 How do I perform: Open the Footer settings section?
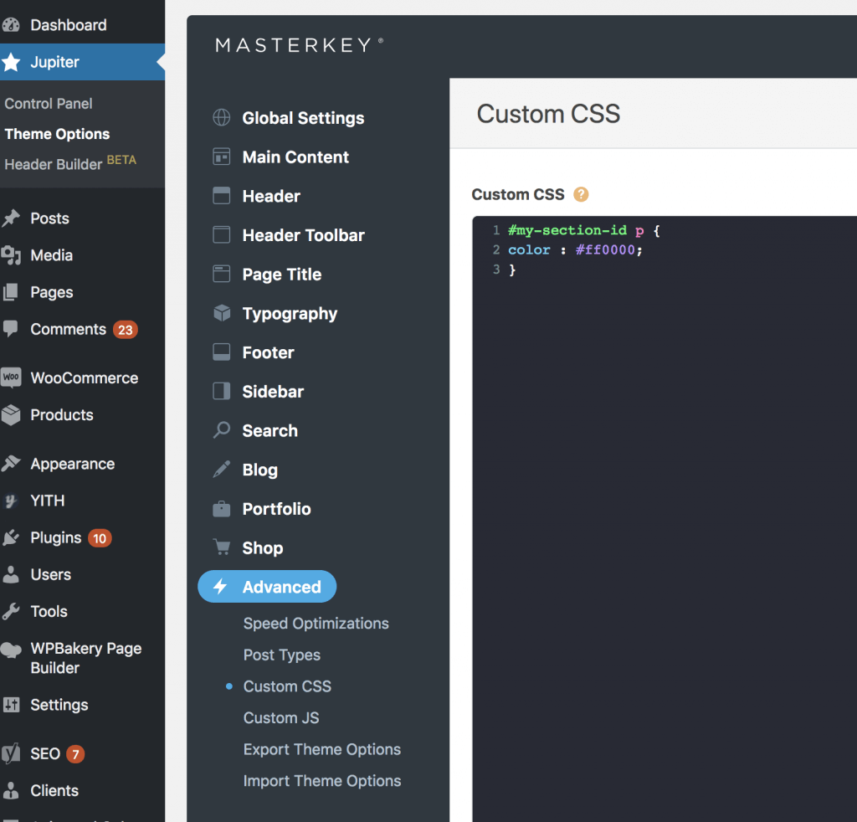click(268, 352)
